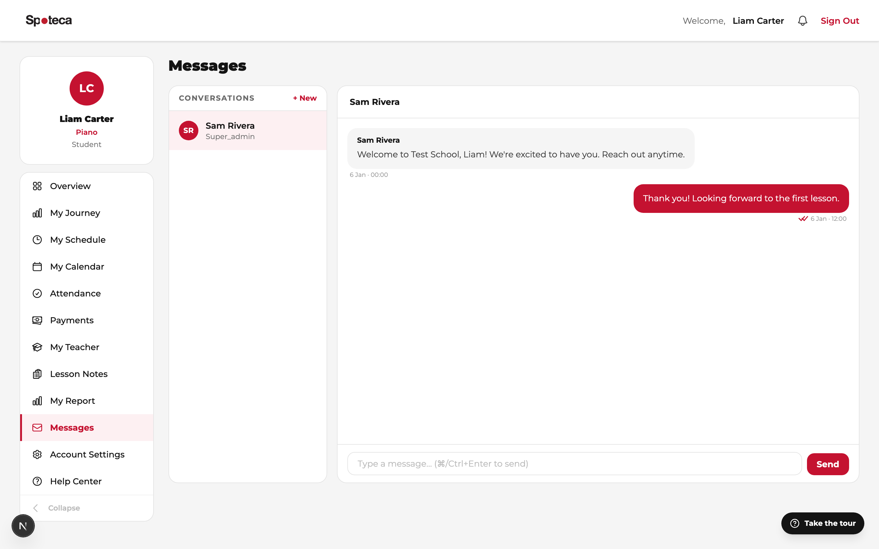Go to Payments page
The width and height of the screenshot is (879, 549).
(x=87, y=320)
